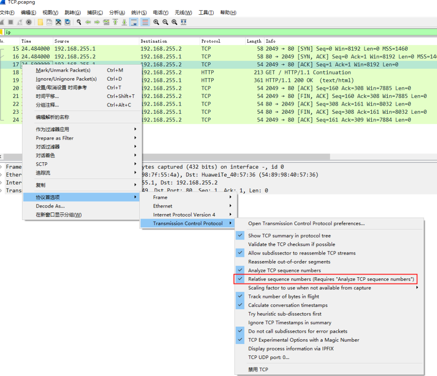Expand the 作为过滤器应用 submenu

coord(82,130)
